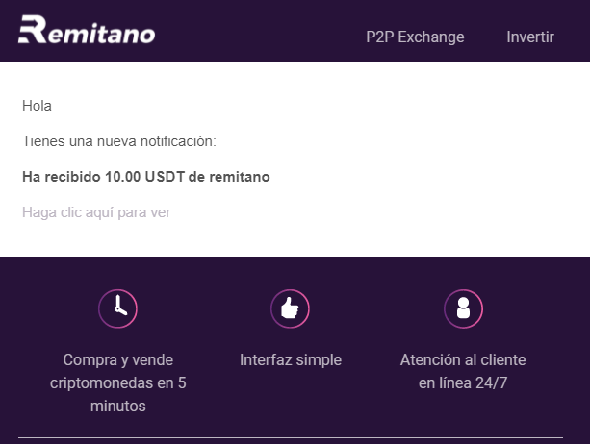Click the 10.00 USDT amount in bold text

point(145,177)
